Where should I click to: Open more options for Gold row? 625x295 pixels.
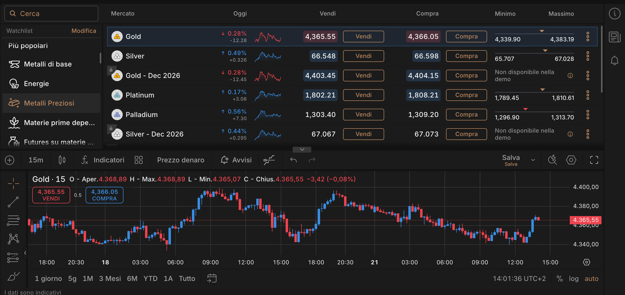(587, 37)
